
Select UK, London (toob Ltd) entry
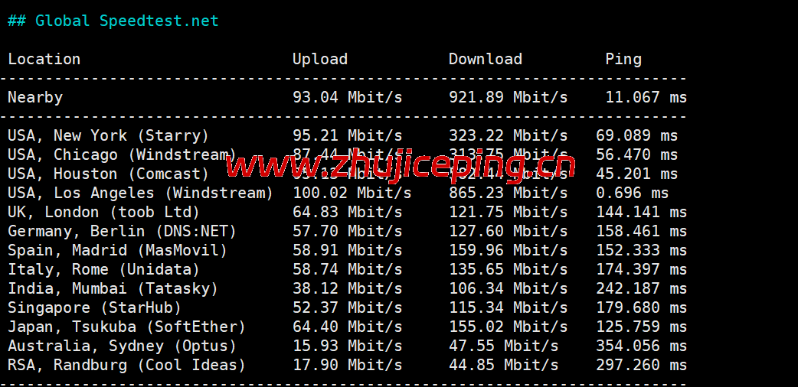tap(103, 212)
